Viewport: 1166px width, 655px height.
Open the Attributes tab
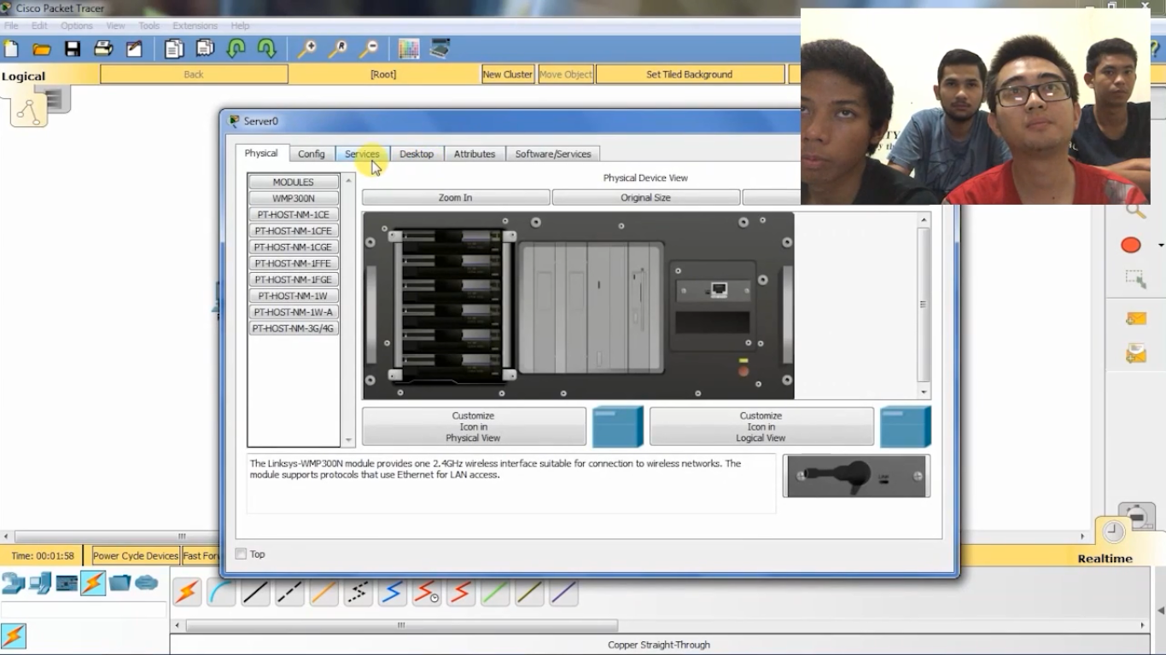click(475, 154)
